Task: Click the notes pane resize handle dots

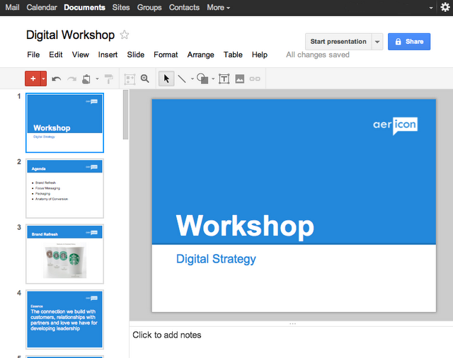Action: click(292, 323)
